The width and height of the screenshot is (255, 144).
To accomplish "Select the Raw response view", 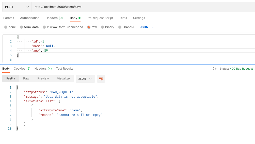I will click(26, 78).
